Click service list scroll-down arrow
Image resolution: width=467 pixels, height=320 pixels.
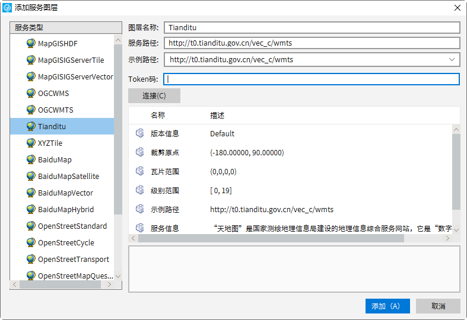[x=118, y=276]
